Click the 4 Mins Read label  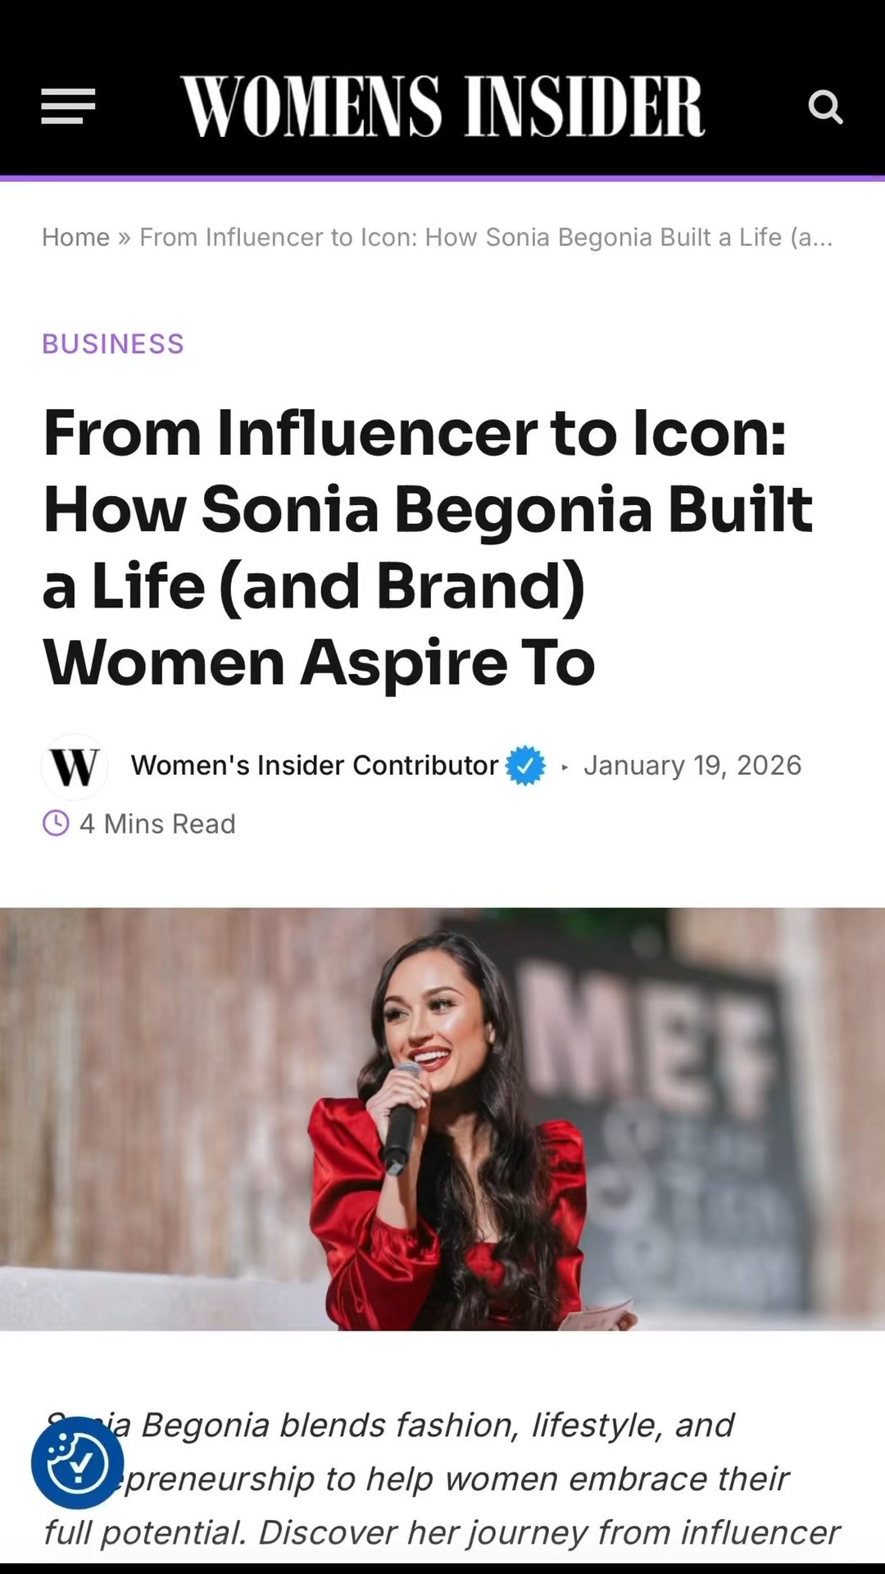click(x=157, y=824)
